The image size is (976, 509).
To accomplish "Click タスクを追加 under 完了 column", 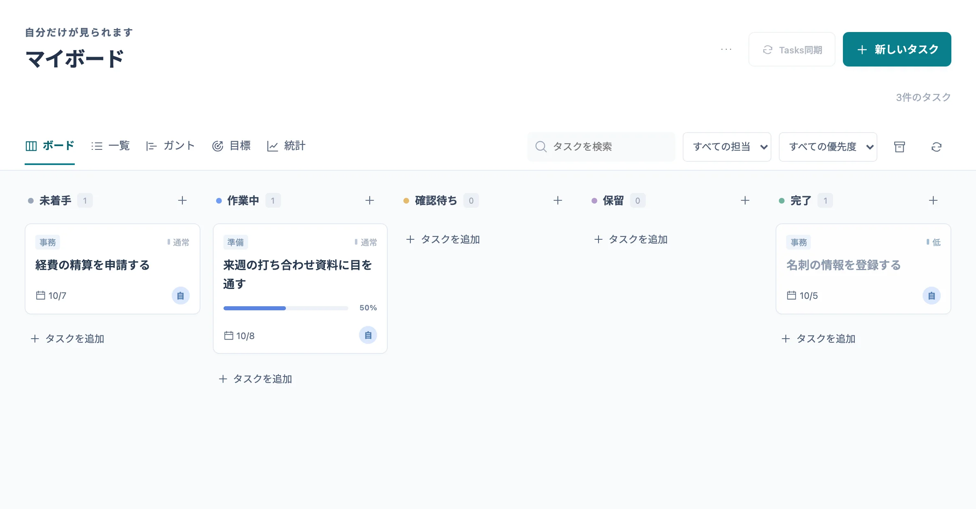I will 818,339.
